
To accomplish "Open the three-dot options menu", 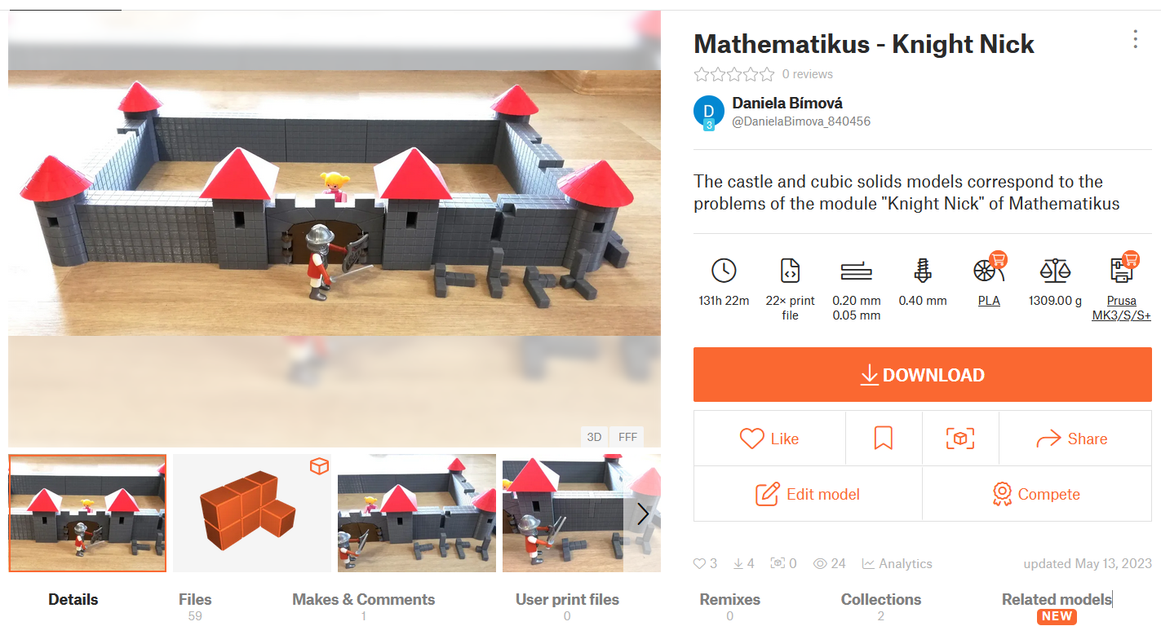I will click(x=1135, y=39).
